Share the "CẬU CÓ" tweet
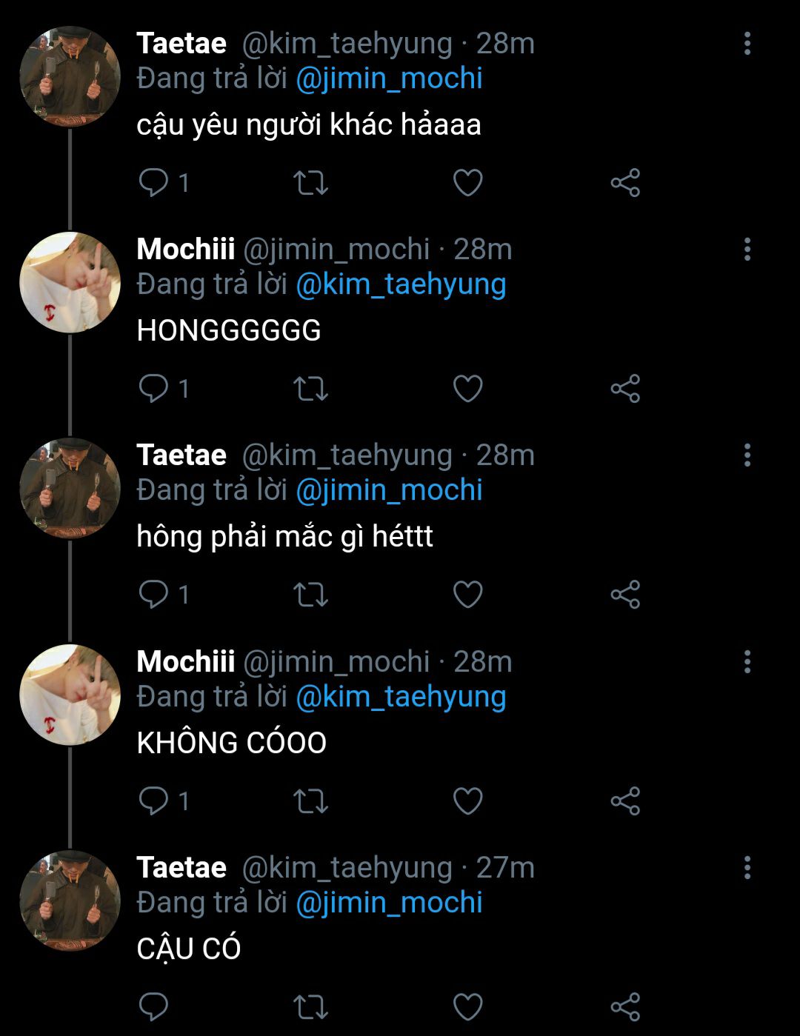 coord(625,1006)
